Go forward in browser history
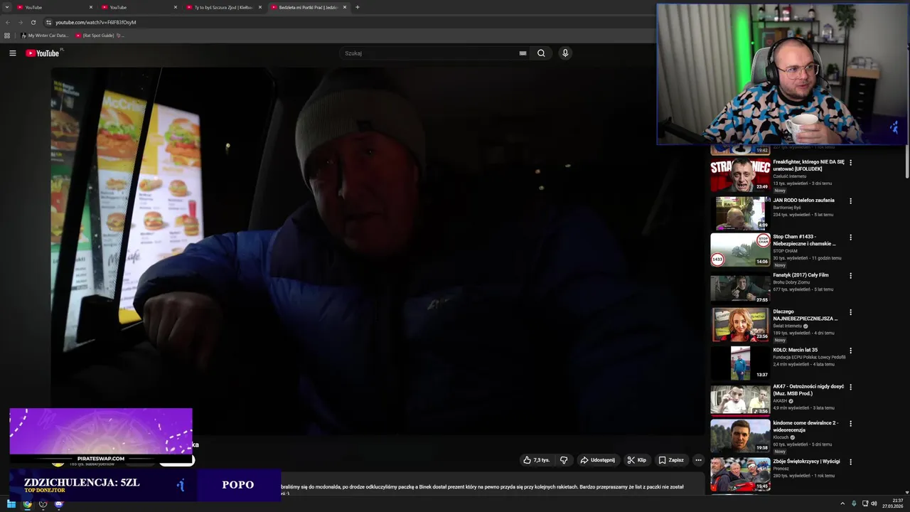This screenshot has height=512, width=910. coord(21,22)
